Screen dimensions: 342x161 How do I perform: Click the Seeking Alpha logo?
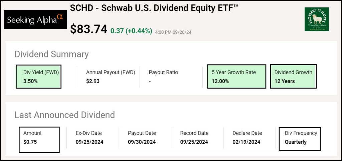[x=35, y=19]
